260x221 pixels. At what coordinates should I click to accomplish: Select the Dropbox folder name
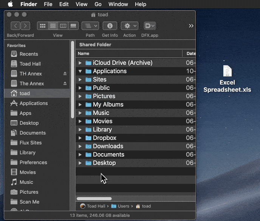(104, 138)
